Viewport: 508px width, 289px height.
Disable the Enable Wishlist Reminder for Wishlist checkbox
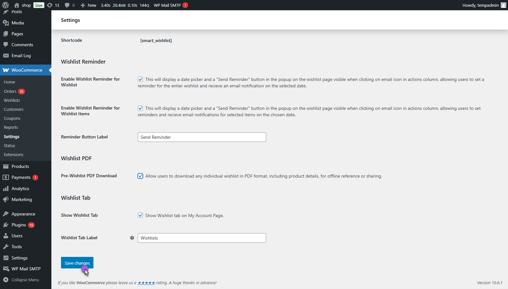[140, 79]
